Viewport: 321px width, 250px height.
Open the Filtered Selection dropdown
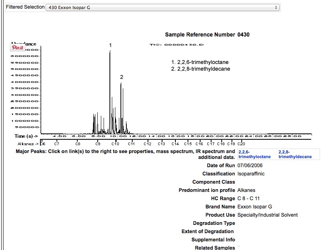162,7
